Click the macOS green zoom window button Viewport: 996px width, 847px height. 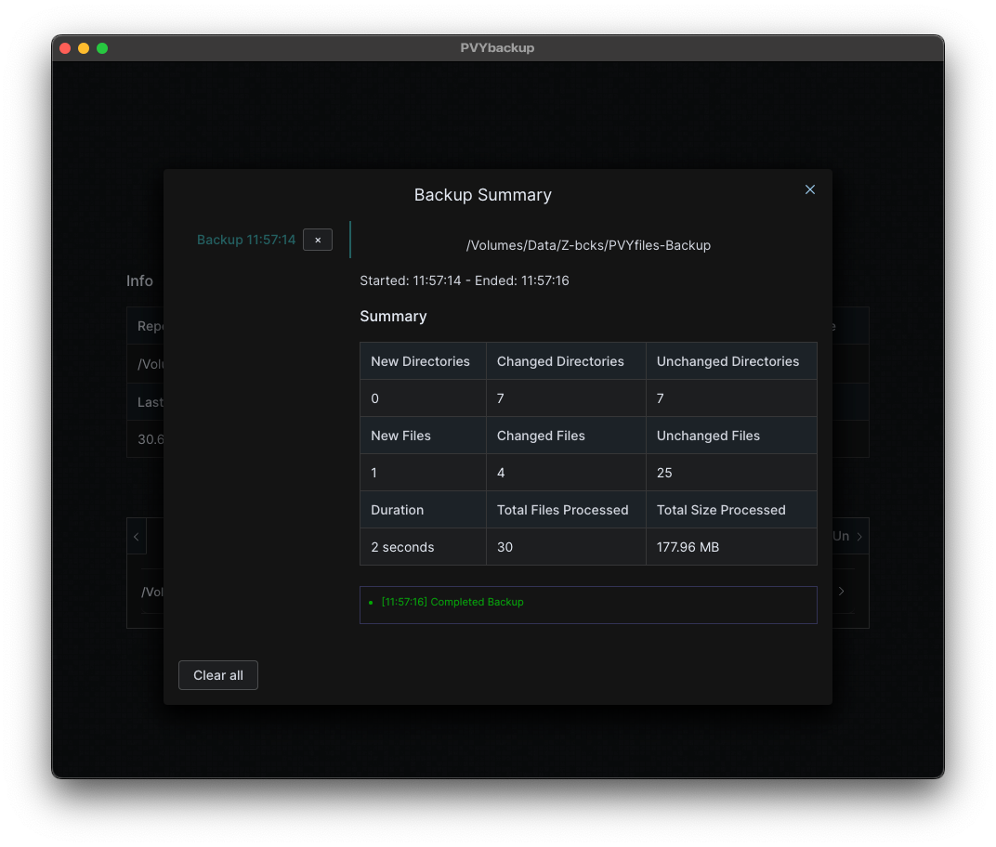(102, 48)
